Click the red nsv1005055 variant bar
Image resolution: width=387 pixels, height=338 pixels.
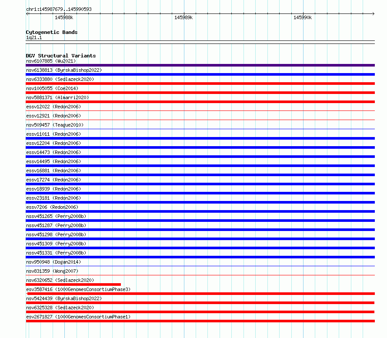coord(200,93)
